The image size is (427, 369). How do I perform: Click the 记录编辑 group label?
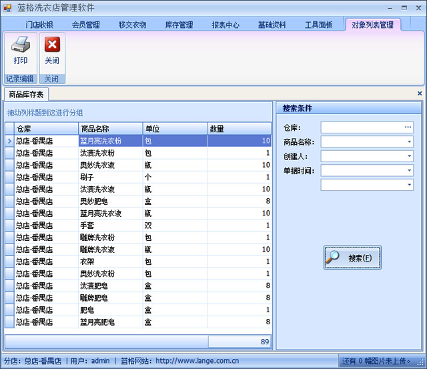click(x=20, y=79)
